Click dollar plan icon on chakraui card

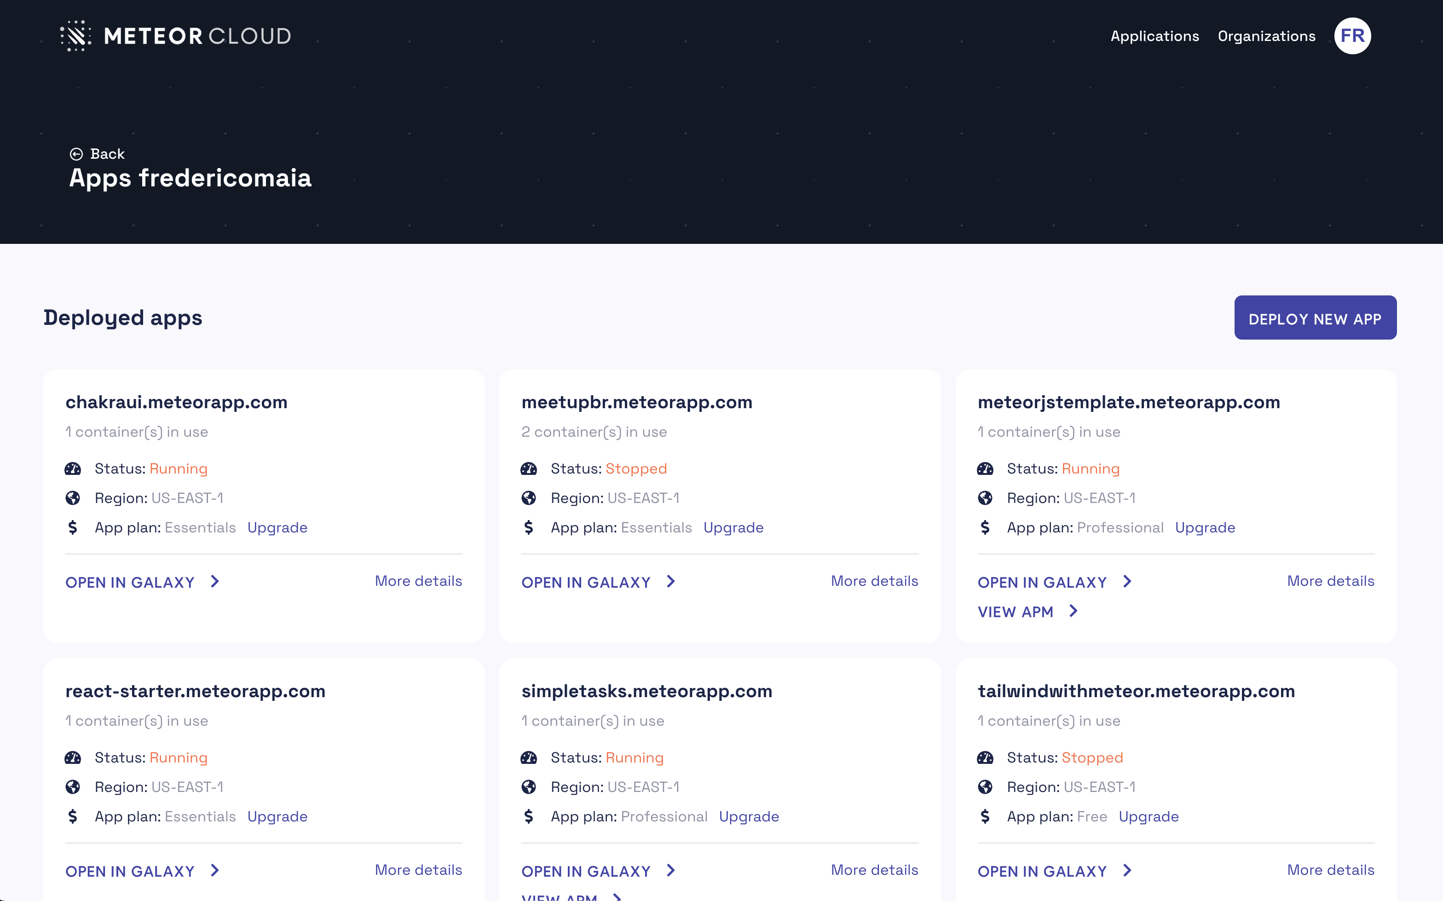pos(73,527)
